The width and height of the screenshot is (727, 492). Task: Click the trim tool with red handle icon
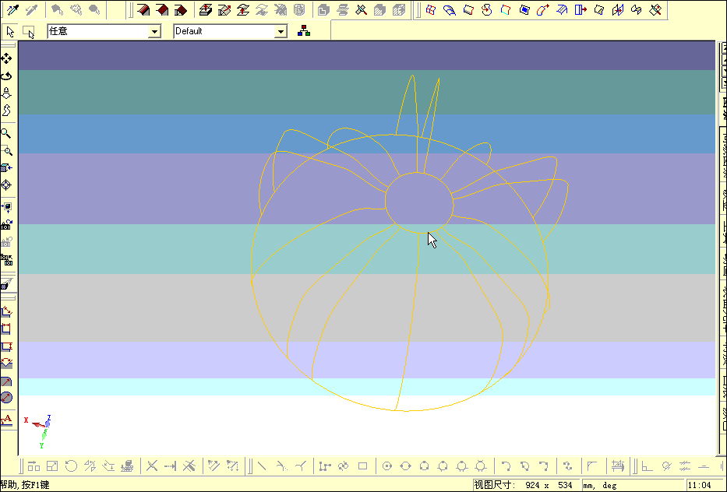[362, 9]
